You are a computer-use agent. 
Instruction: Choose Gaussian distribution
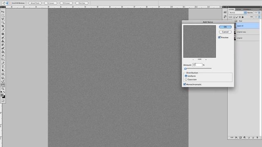186,80
